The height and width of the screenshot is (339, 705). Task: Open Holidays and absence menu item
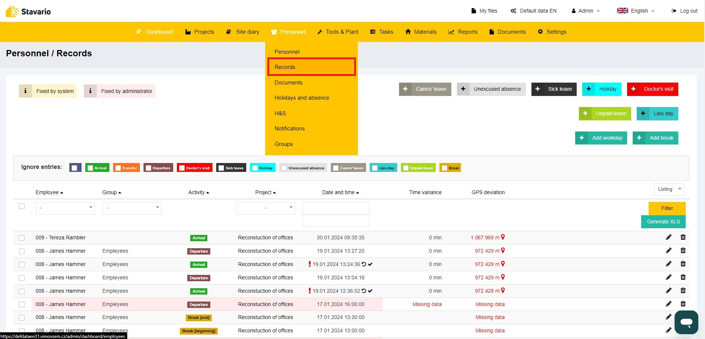tap(302, 98)
